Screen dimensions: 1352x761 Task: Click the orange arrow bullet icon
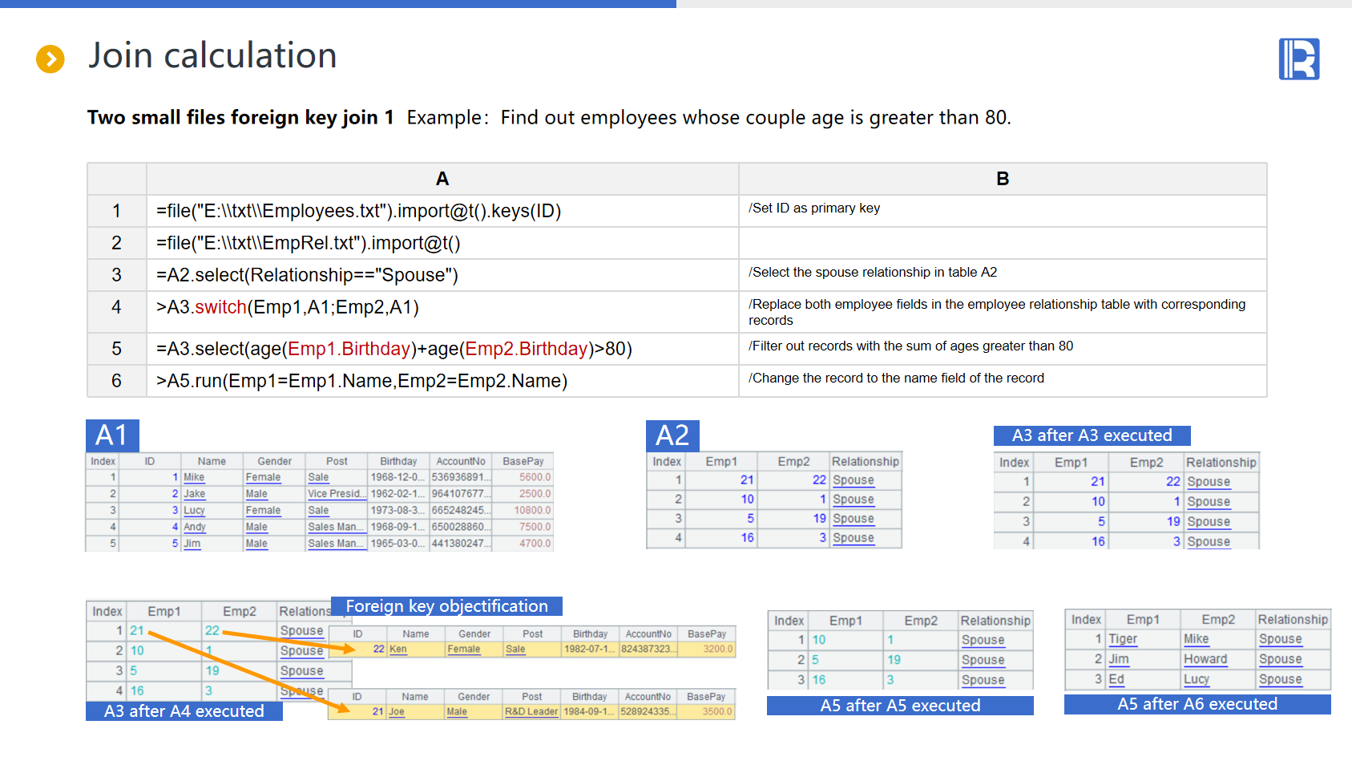click(50, 59)
